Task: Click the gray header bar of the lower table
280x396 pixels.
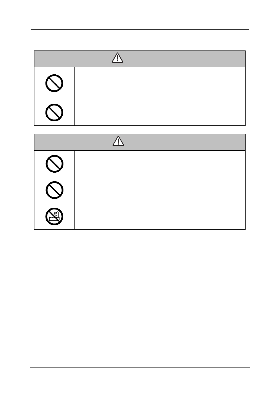Action: tap(140, 142)
